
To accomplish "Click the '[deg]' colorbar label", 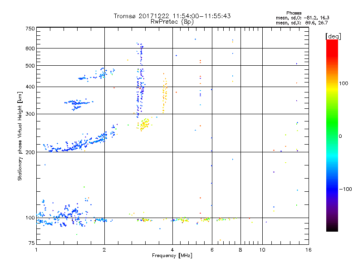I will [x=333, y=36].
